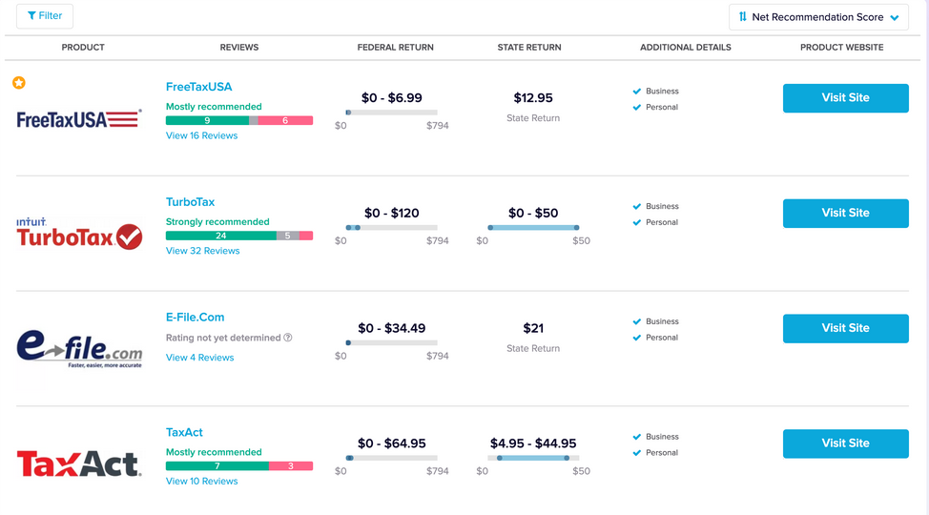Click Strongly recommended label for TurboTax
This screenshot has height=515, width=929.
[x=217, y=221]
